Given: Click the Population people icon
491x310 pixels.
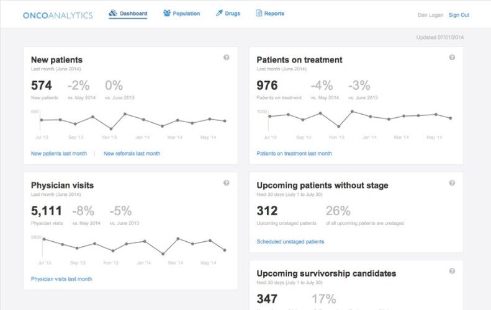Looking at the screenshot, I should (x=167, y=13).
